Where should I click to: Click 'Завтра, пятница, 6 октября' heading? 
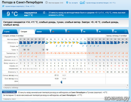(116, 36)
